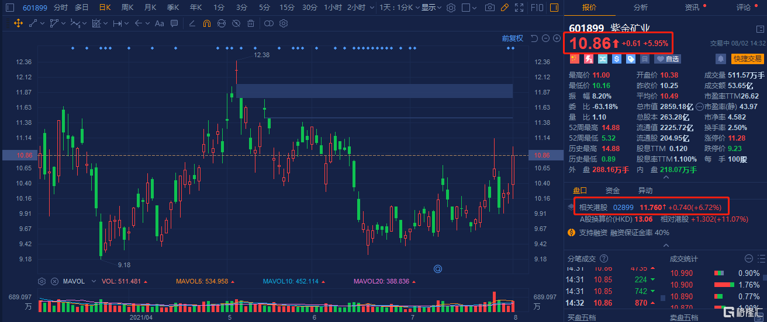Toggle 自选 favorite heart button
Screen dimensions: 767x322
(667, 59)
